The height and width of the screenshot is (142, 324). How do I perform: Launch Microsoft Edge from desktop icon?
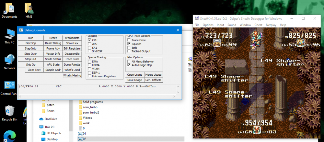click(x=9, y=136)
